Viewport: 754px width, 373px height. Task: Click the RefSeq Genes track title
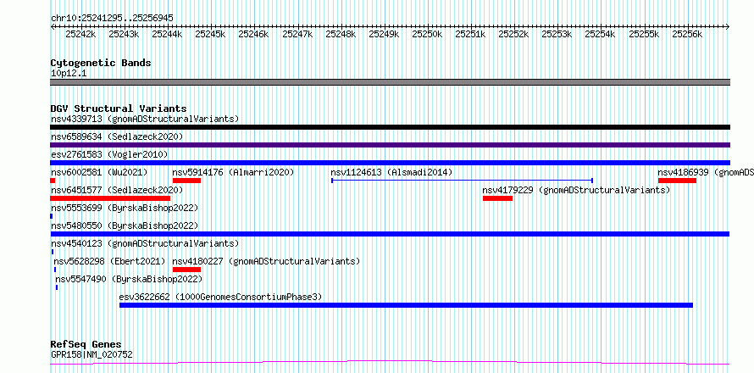tap(86, 345)
